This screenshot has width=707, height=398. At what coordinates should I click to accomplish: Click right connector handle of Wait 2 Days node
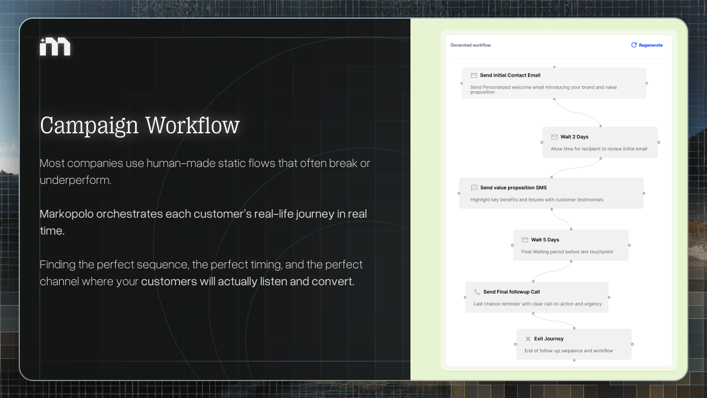(659, 142)
